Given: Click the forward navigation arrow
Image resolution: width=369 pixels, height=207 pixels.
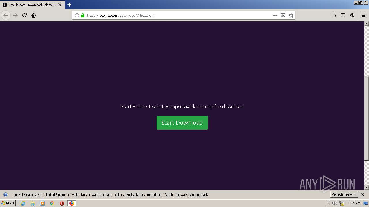Looking at the screenshot, I should [x=15, y=15].
